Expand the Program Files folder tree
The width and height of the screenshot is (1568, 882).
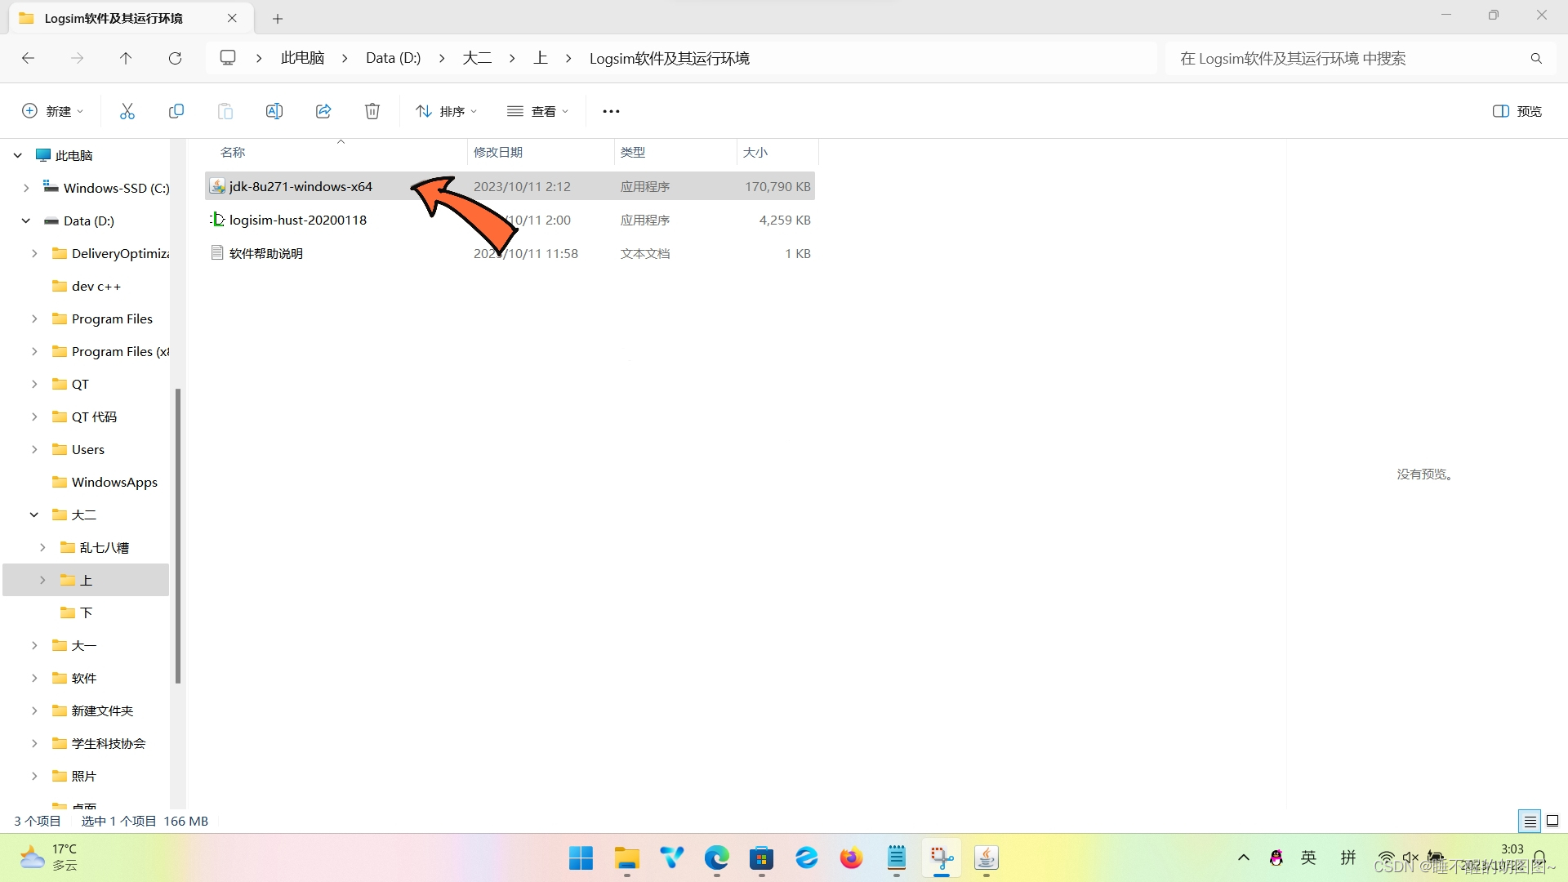[x=34, y=318]
